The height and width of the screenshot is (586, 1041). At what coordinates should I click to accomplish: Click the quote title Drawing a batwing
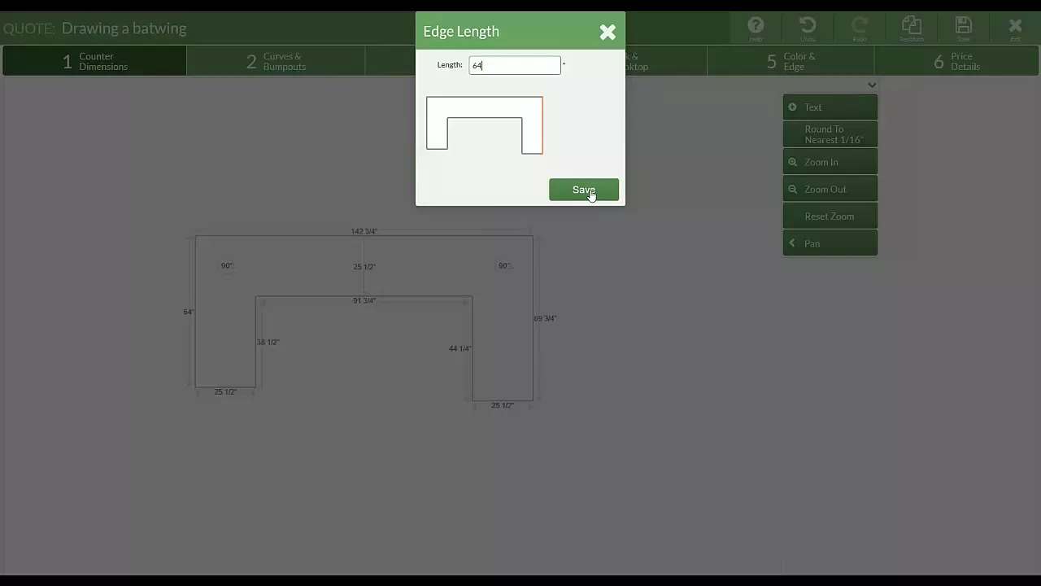[124, 28]
